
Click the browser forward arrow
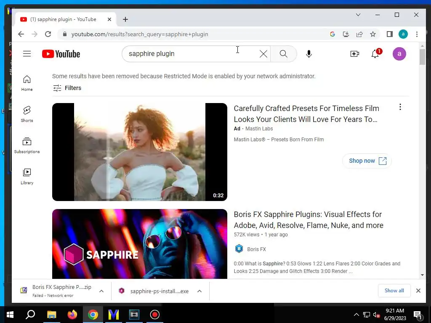pyautogui.click(x=35, y=34)
